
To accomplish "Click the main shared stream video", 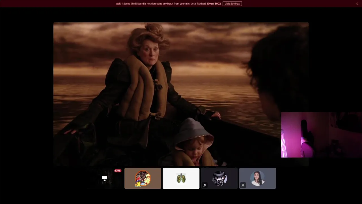I will pos(181,94).
